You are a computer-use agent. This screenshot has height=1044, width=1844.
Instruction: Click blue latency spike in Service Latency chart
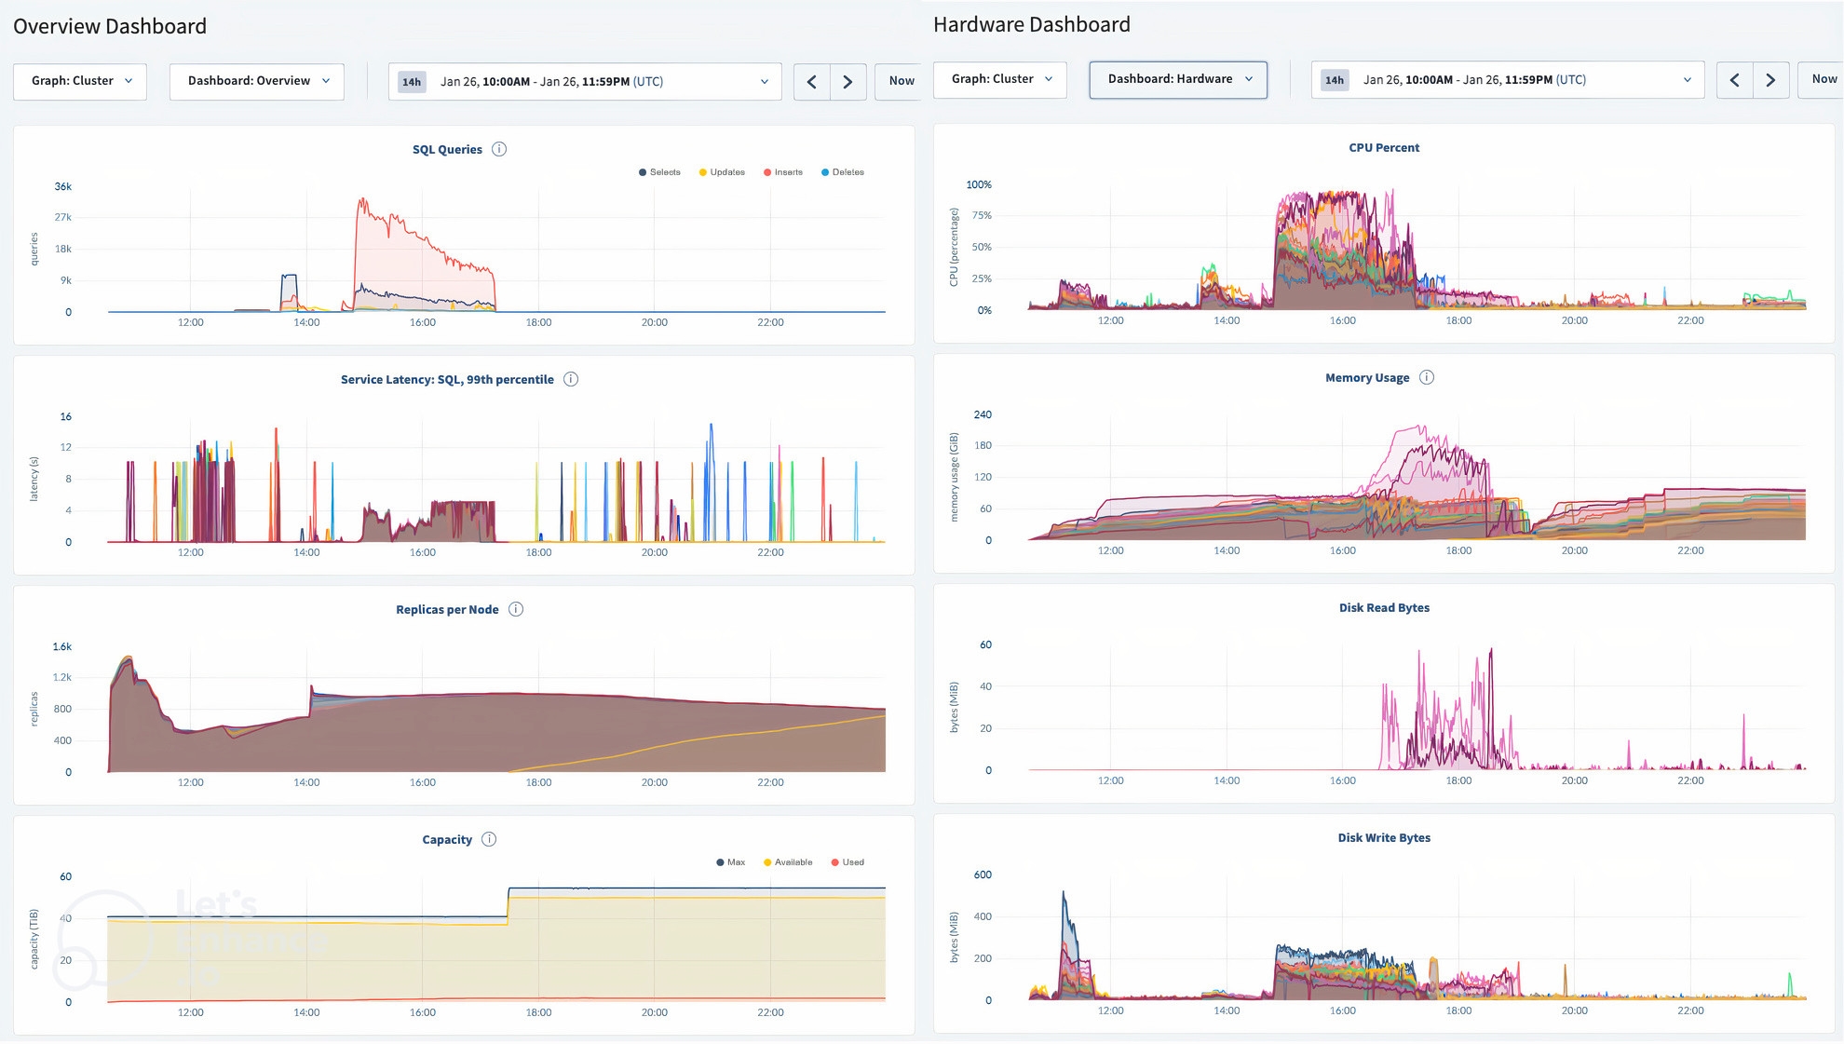(712, 427)
